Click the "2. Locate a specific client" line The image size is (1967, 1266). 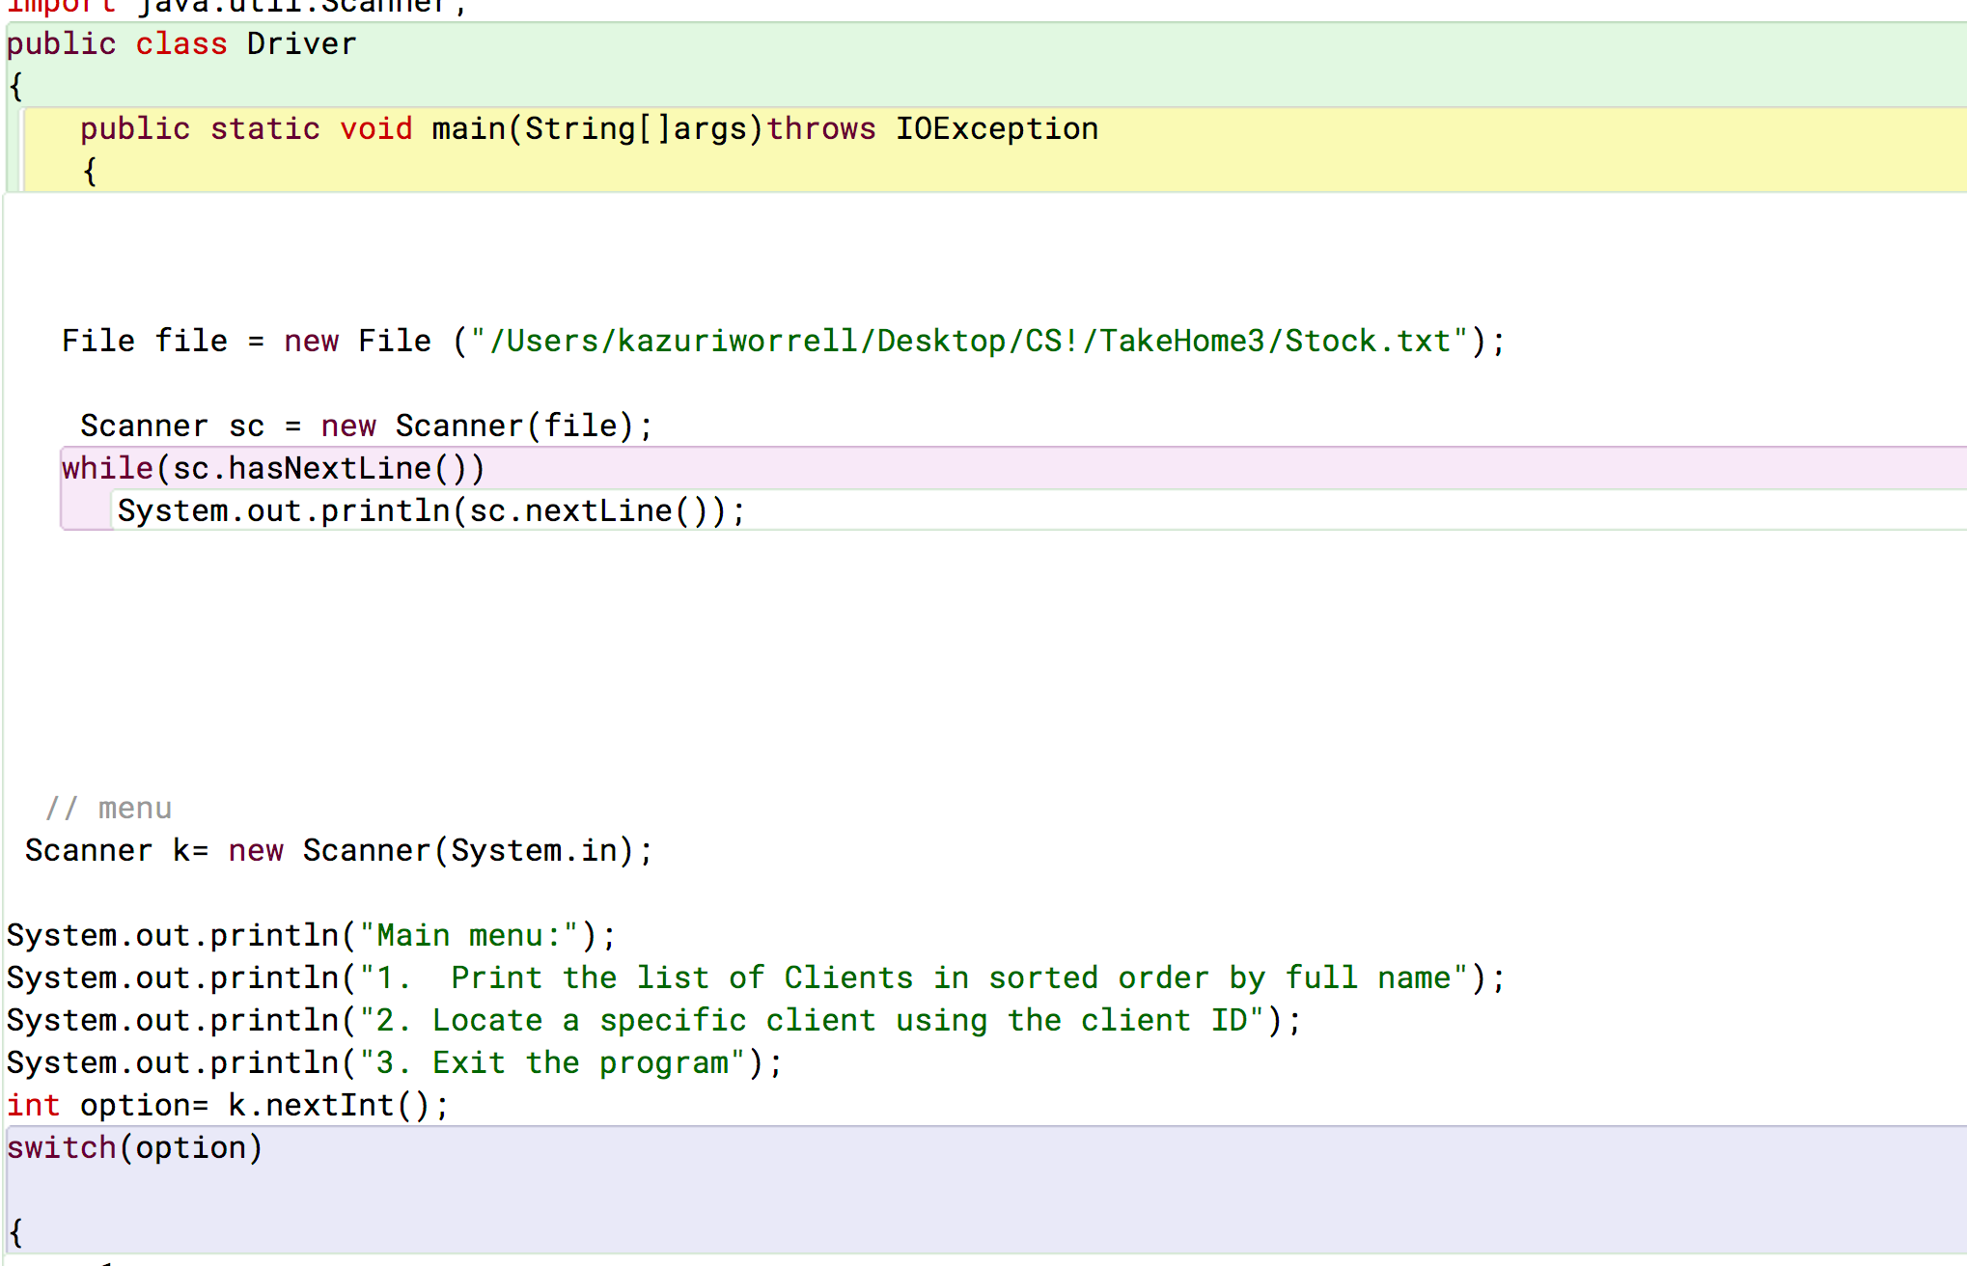653,1021
